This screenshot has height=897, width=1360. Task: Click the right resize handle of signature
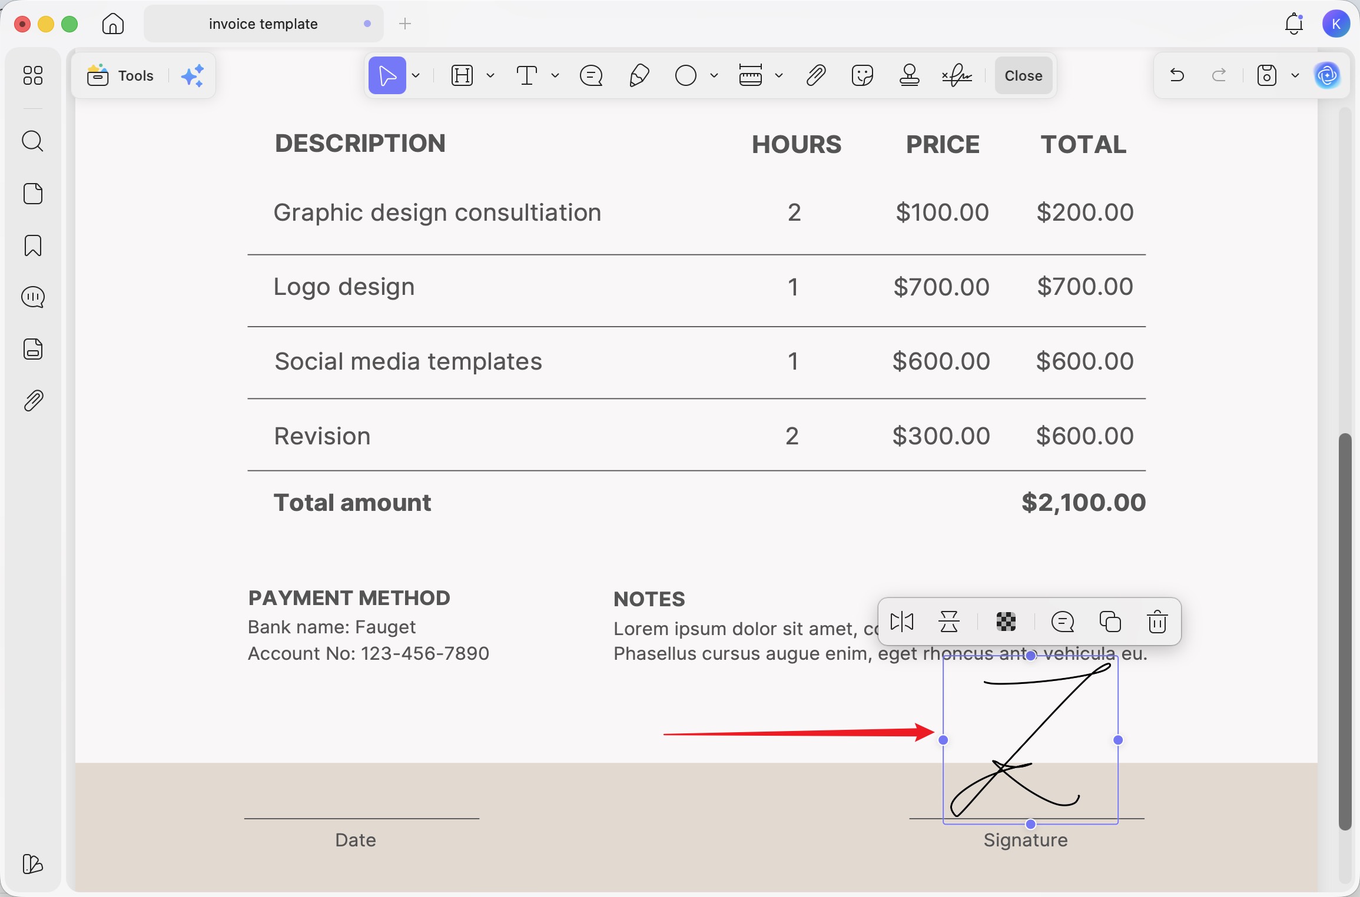[x=1118, y=740]
